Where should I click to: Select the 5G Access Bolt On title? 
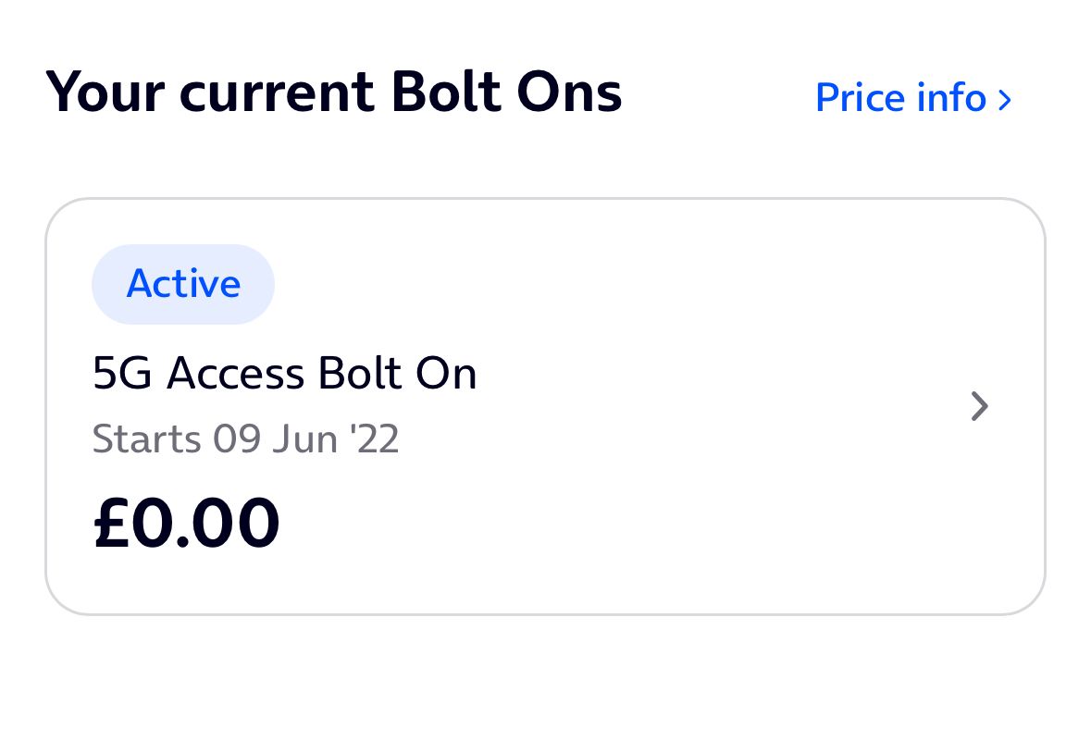click(x=285, y=374)
